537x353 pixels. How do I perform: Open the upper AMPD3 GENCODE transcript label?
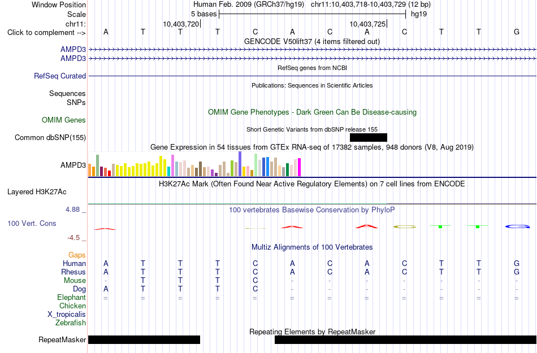click(x=73, y=50)
